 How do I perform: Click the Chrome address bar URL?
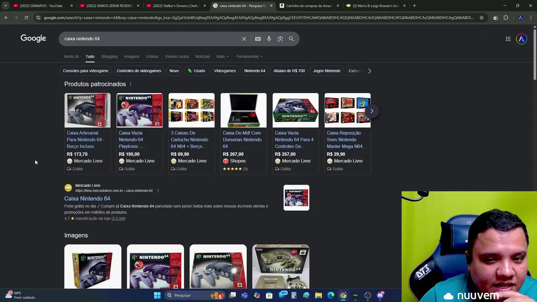click(x=258, y=18)
